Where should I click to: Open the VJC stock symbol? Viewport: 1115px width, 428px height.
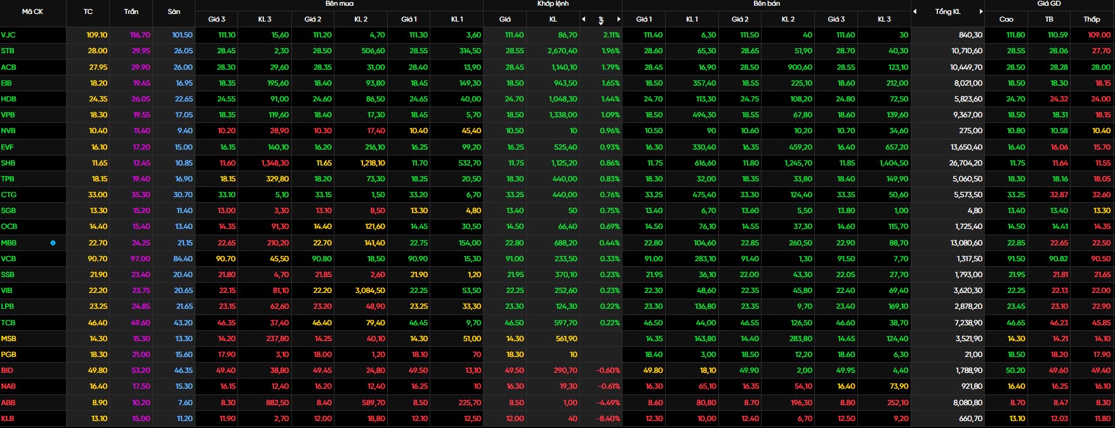tap(8, 35)
